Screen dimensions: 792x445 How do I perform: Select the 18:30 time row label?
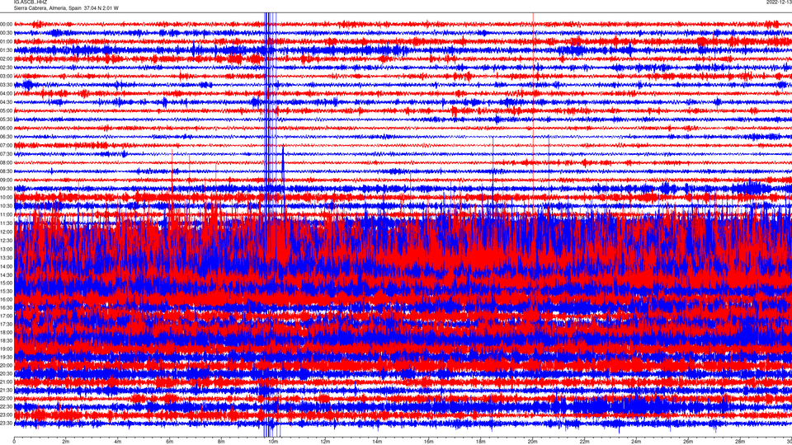point(7,340)
